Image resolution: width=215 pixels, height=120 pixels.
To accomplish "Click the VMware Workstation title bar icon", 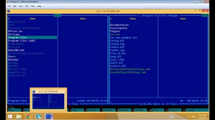I will click(x=7, y=2).
